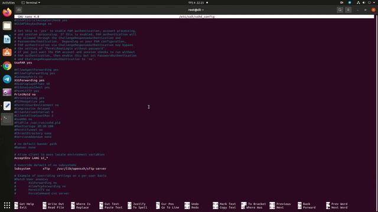Screen dimensions: 378x212
Task: Click the Prev Word shortcut label
Action: [339, 204]
